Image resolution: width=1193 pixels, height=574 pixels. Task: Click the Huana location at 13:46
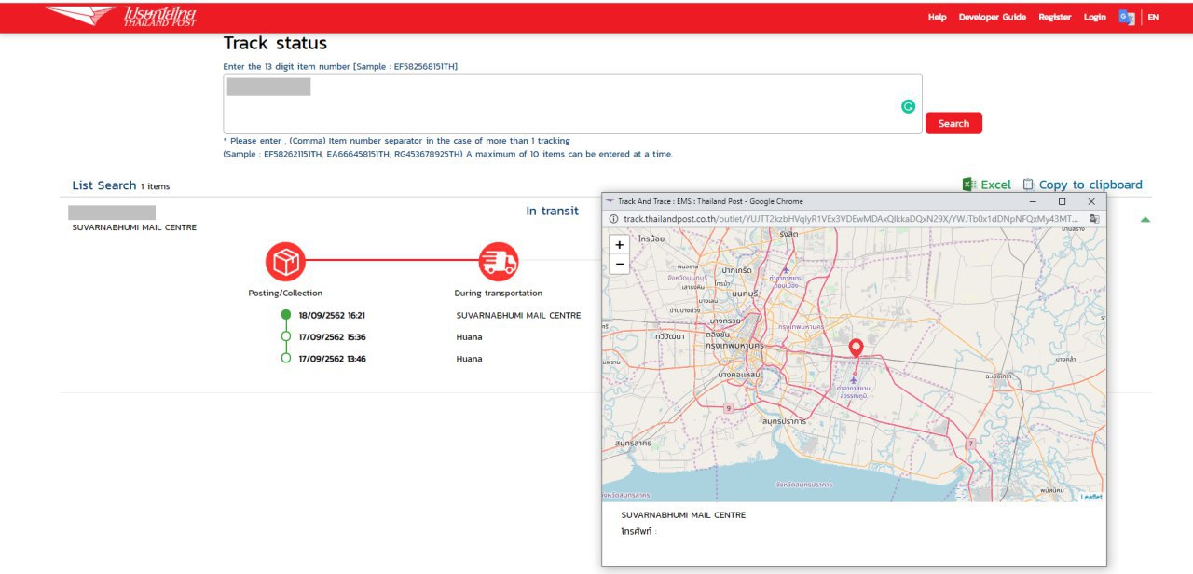coord(469,359)
